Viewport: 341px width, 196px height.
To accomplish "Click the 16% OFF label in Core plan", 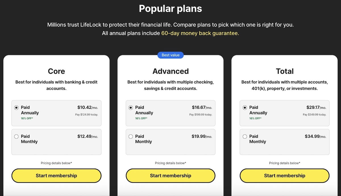I will pos(27,118).
